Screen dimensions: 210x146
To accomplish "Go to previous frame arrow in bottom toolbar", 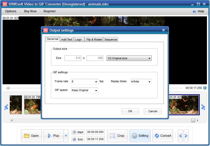I will click(180, 136).
